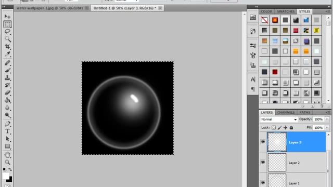
Task: Select the Zoom magnifier tool
Action: (7, 162)
